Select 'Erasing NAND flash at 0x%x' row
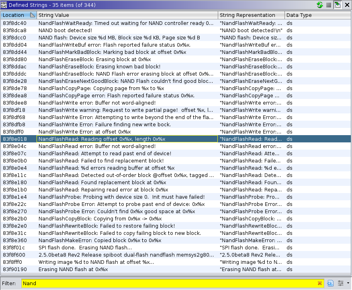 (176, 269)
